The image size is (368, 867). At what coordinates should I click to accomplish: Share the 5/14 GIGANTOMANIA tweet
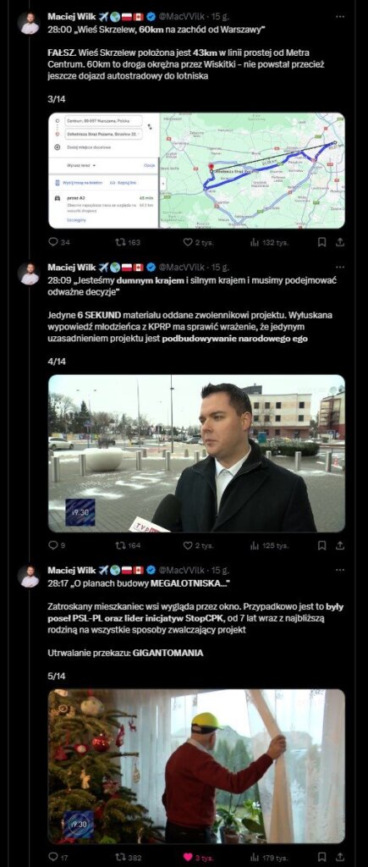coord(340,857)
